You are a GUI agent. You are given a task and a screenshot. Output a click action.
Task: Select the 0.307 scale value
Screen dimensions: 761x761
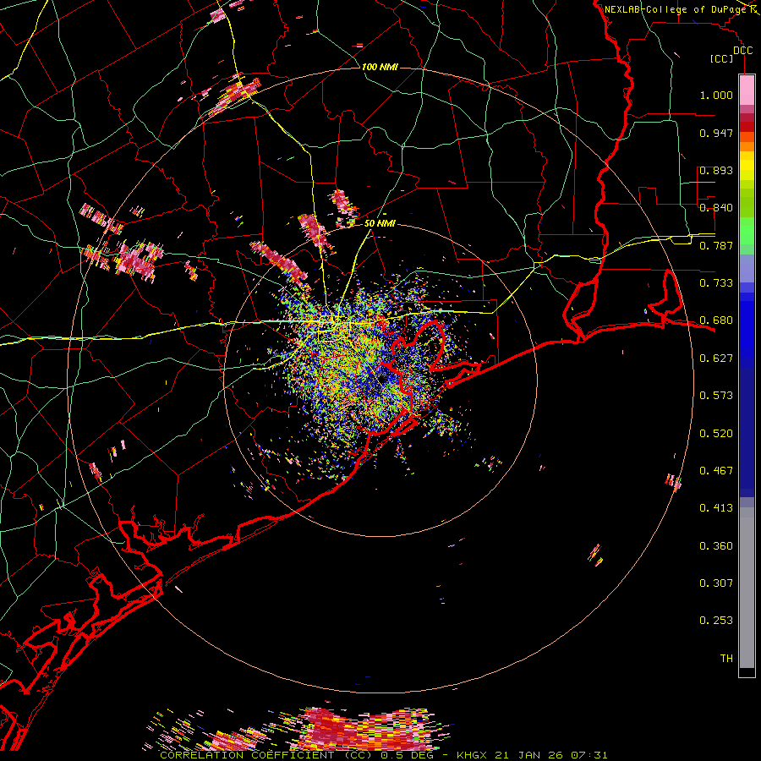coord(716,583)
